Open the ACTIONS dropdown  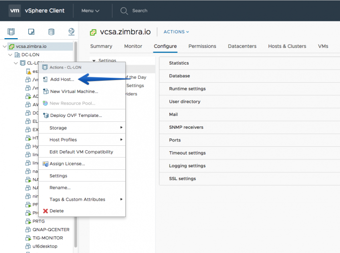[x=176, y=32]
